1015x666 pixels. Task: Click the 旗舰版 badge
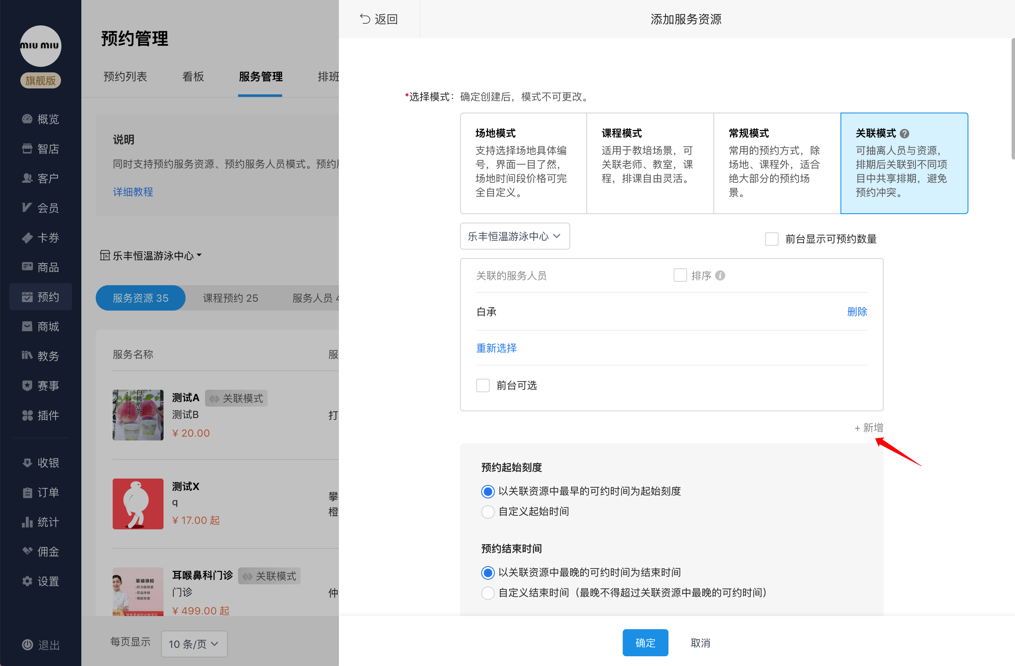(x=41, y=80)
